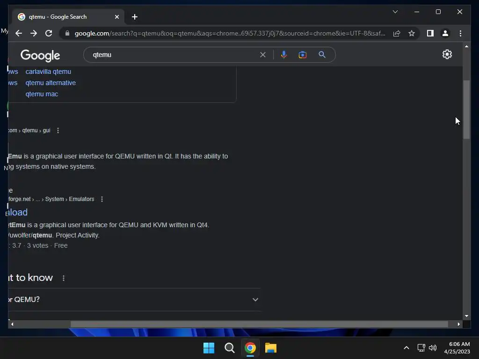The image size is (479, 359).
Task: Open 'qtemu mac' related search
Action: click(42, 94)
